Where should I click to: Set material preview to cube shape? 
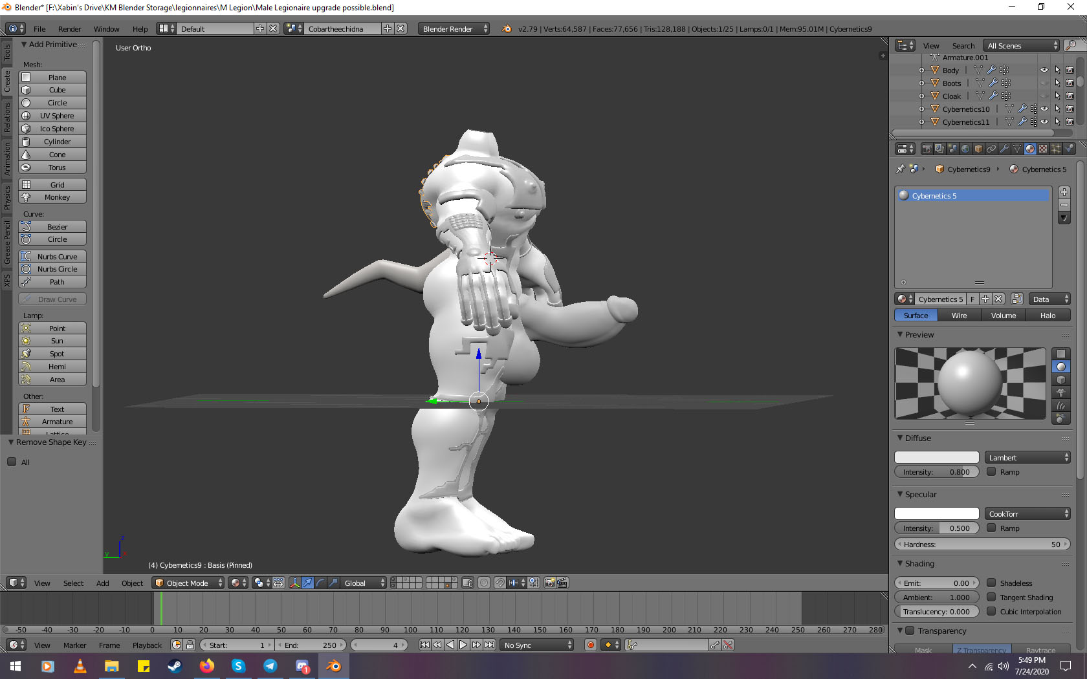(x=1061, y=380)
